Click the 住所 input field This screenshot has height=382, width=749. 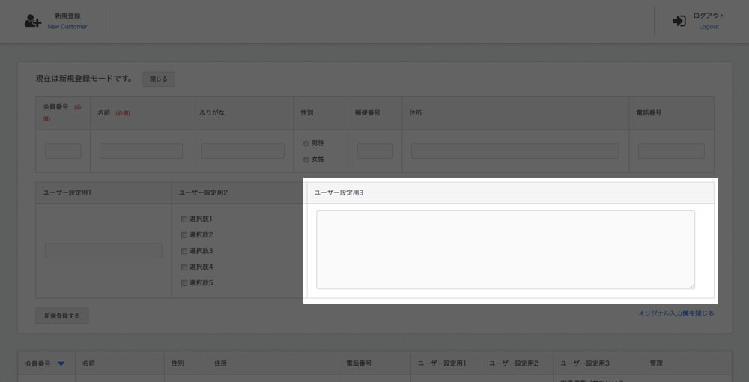coord(515,151)
